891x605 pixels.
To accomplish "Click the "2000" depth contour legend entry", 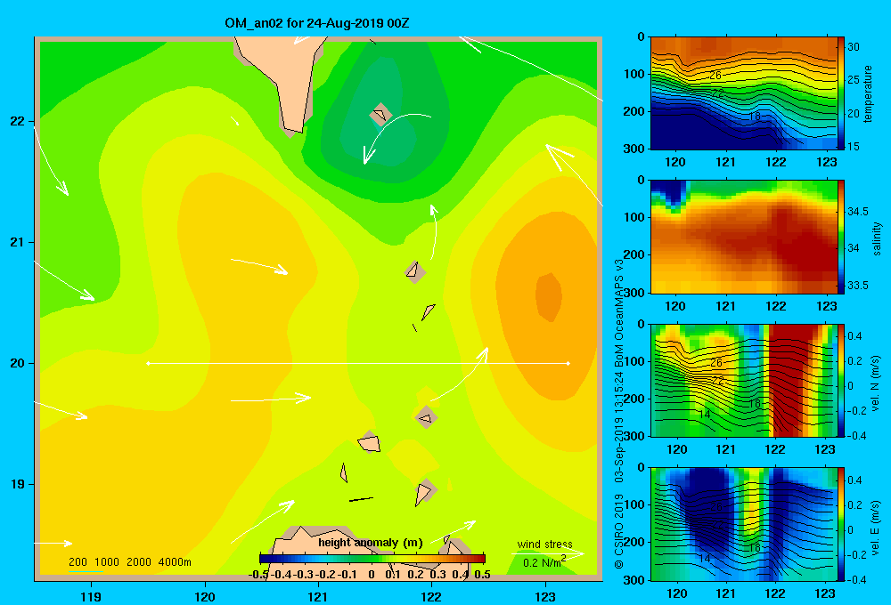I will pyautogui.click(x=139, y=562).
